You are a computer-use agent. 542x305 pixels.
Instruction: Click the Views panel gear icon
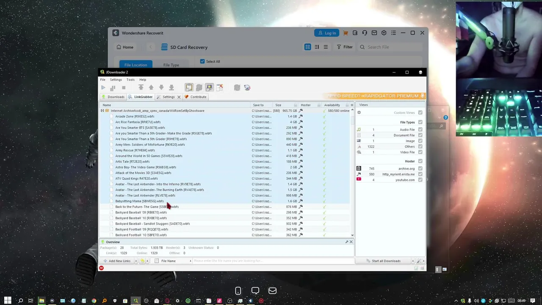[359, 113]
